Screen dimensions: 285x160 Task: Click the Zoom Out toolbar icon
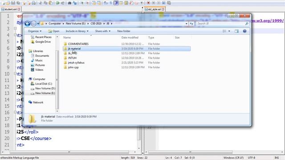pyautogui.click(x=87, y=3)
